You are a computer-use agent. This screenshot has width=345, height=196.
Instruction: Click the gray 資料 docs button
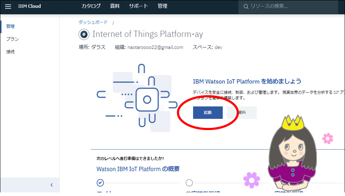(x=242, y=112)
